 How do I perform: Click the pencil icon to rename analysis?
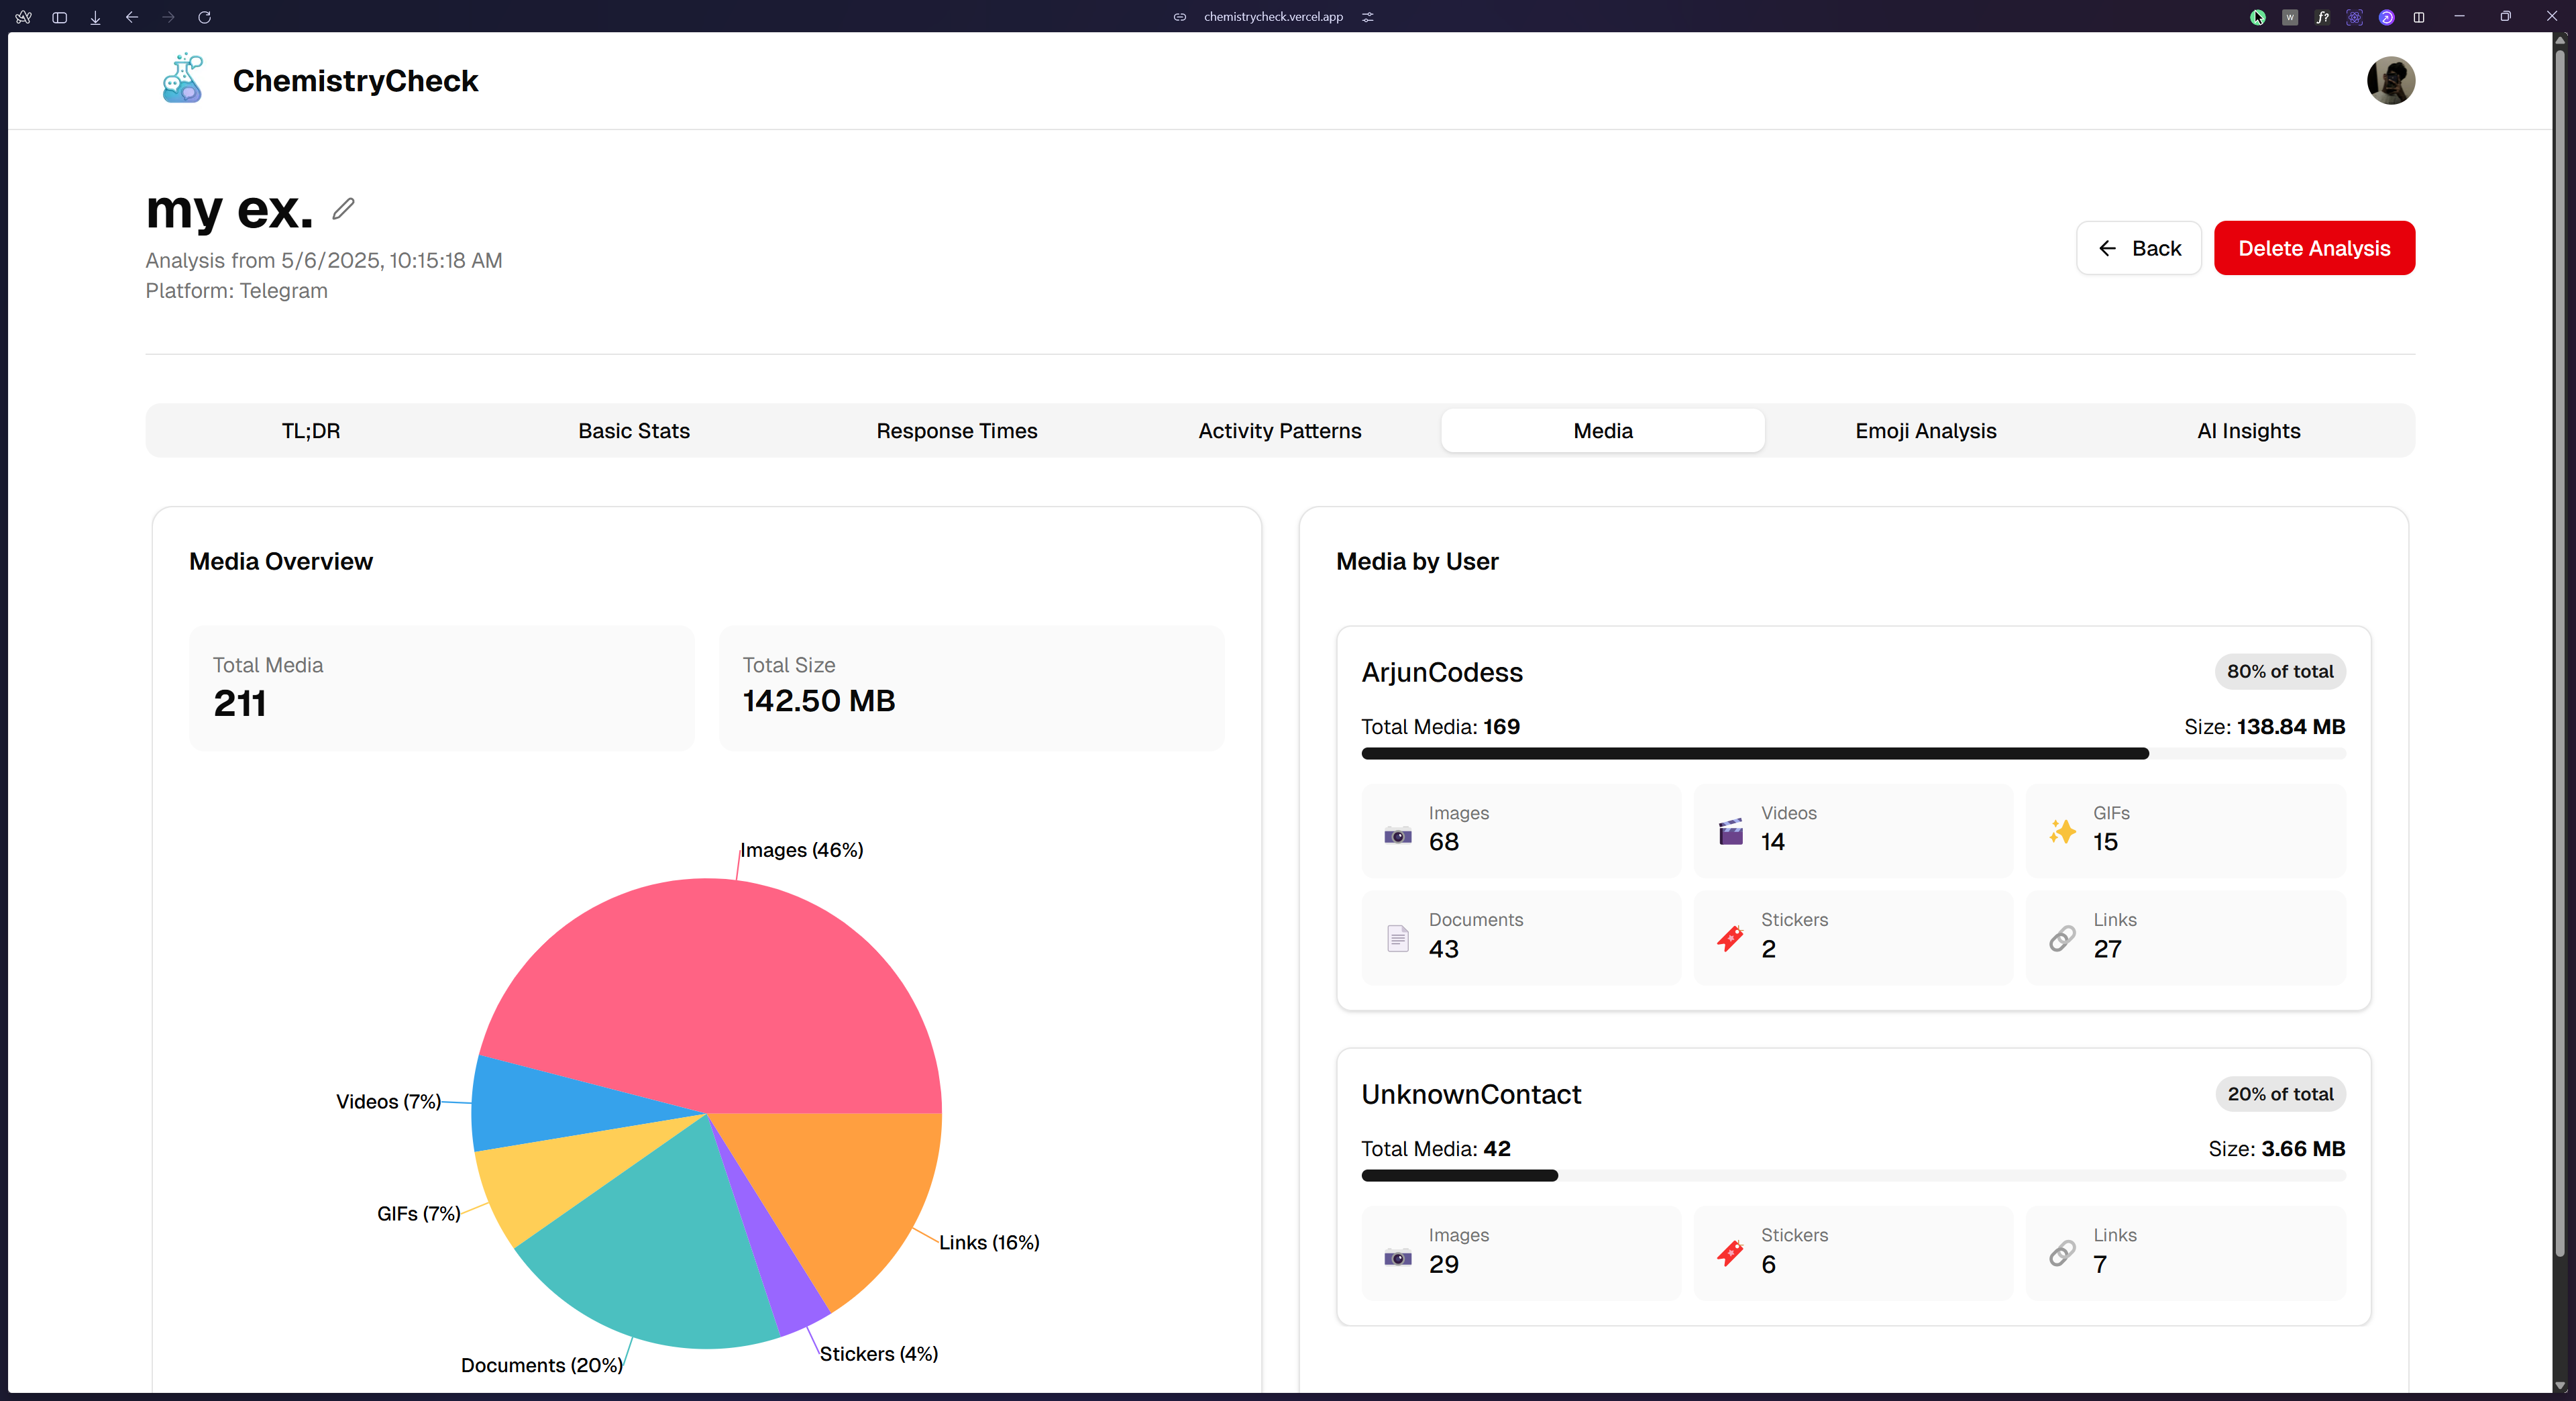(343, 208)
